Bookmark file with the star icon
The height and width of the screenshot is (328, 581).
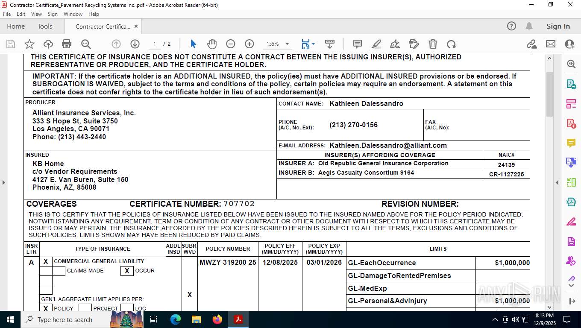(29, 44)
